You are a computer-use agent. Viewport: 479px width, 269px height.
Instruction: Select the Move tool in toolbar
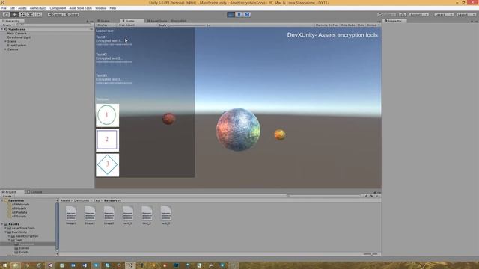point(14,14)
